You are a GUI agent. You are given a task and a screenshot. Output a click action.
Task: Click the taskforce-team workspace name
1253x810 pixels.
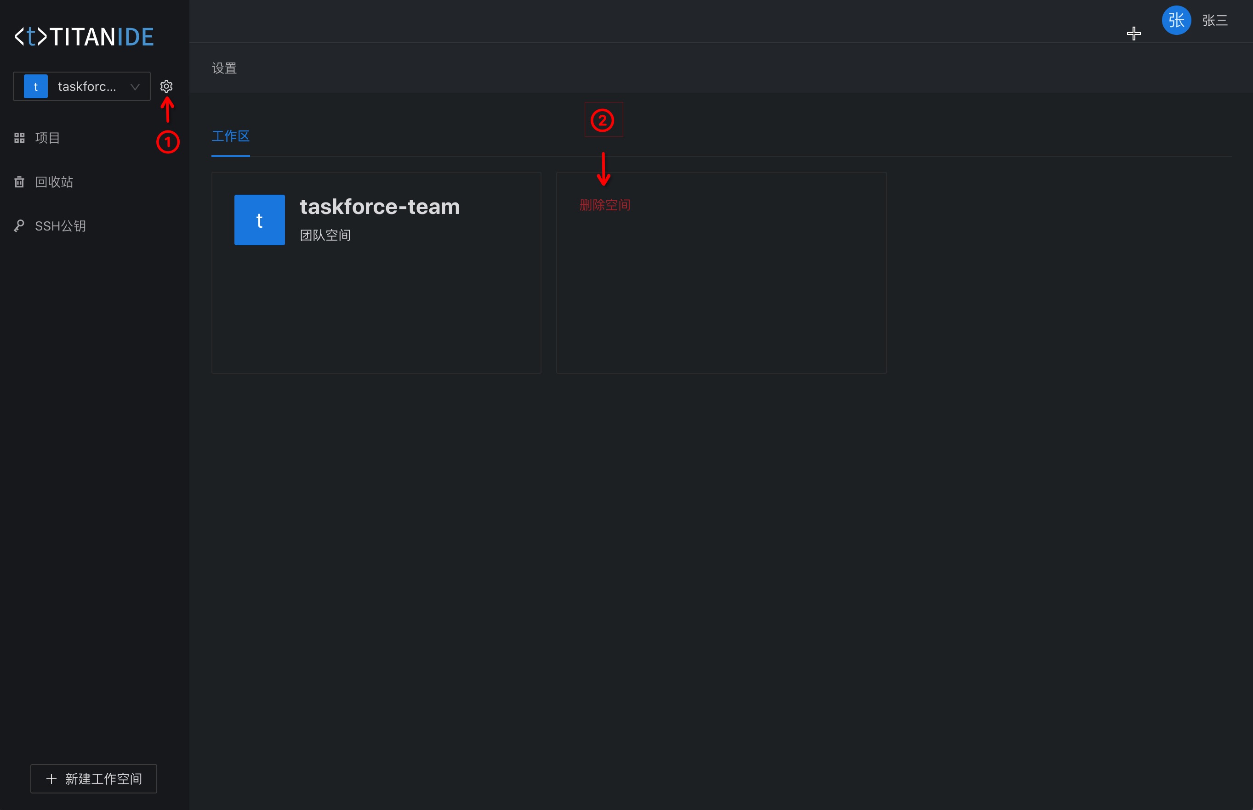(380, 207)
